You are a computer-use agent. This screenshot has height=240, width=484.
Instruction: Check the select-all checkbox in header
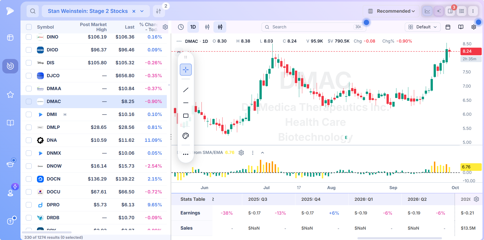tap(29, 27)
